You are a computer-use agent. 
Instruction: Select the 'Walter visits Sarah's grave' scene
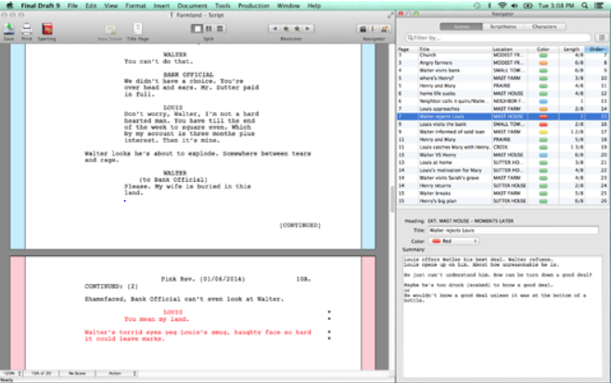(x=503, y=178)
